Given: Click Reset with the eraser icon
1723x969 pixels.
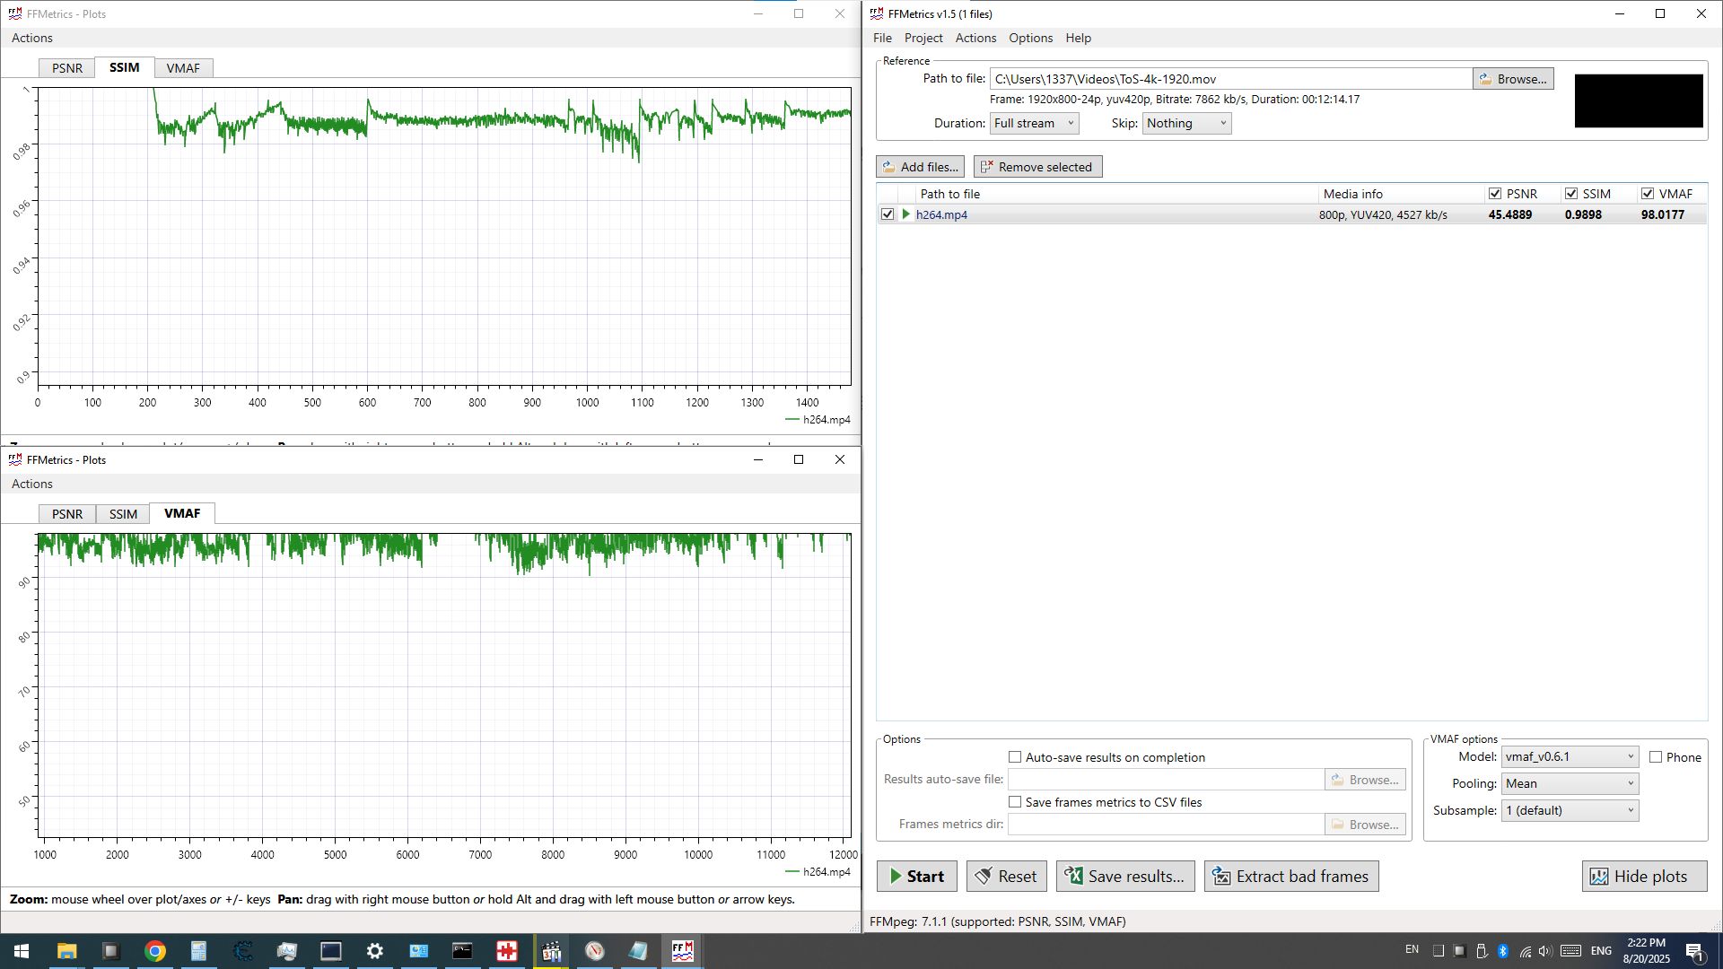Looking at the screenshot, I should pos(1006,877).
